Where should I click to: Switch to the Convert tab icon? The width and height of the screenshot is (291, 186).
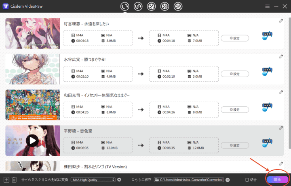click(x=125, y=6)
